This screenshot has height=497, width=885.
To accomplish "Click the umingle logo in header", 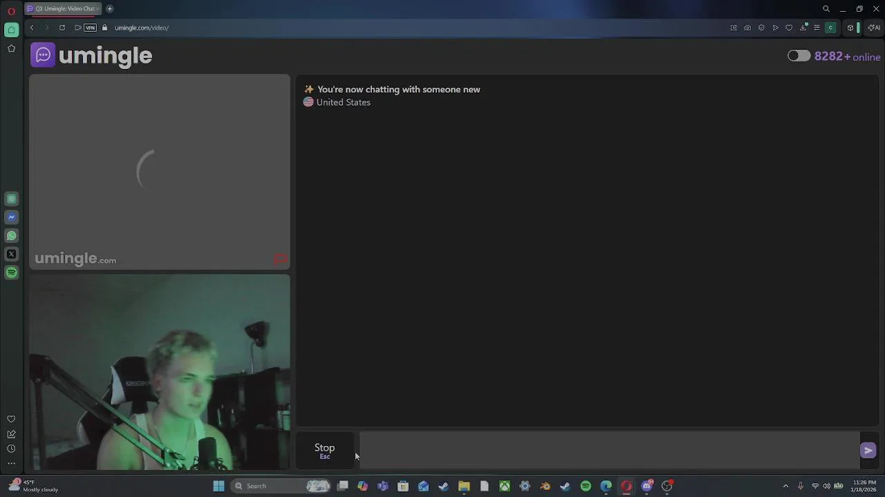I will tap(91, 55).
